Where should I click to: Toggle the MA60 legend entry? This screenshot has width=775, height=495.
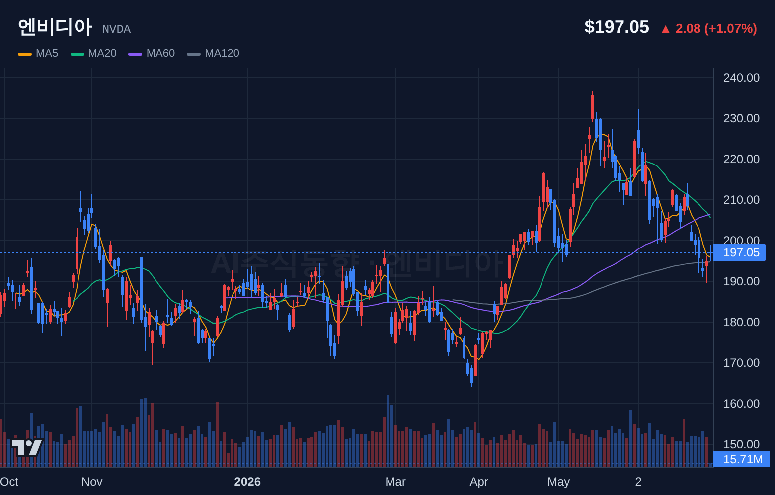(x=152, y=53)
